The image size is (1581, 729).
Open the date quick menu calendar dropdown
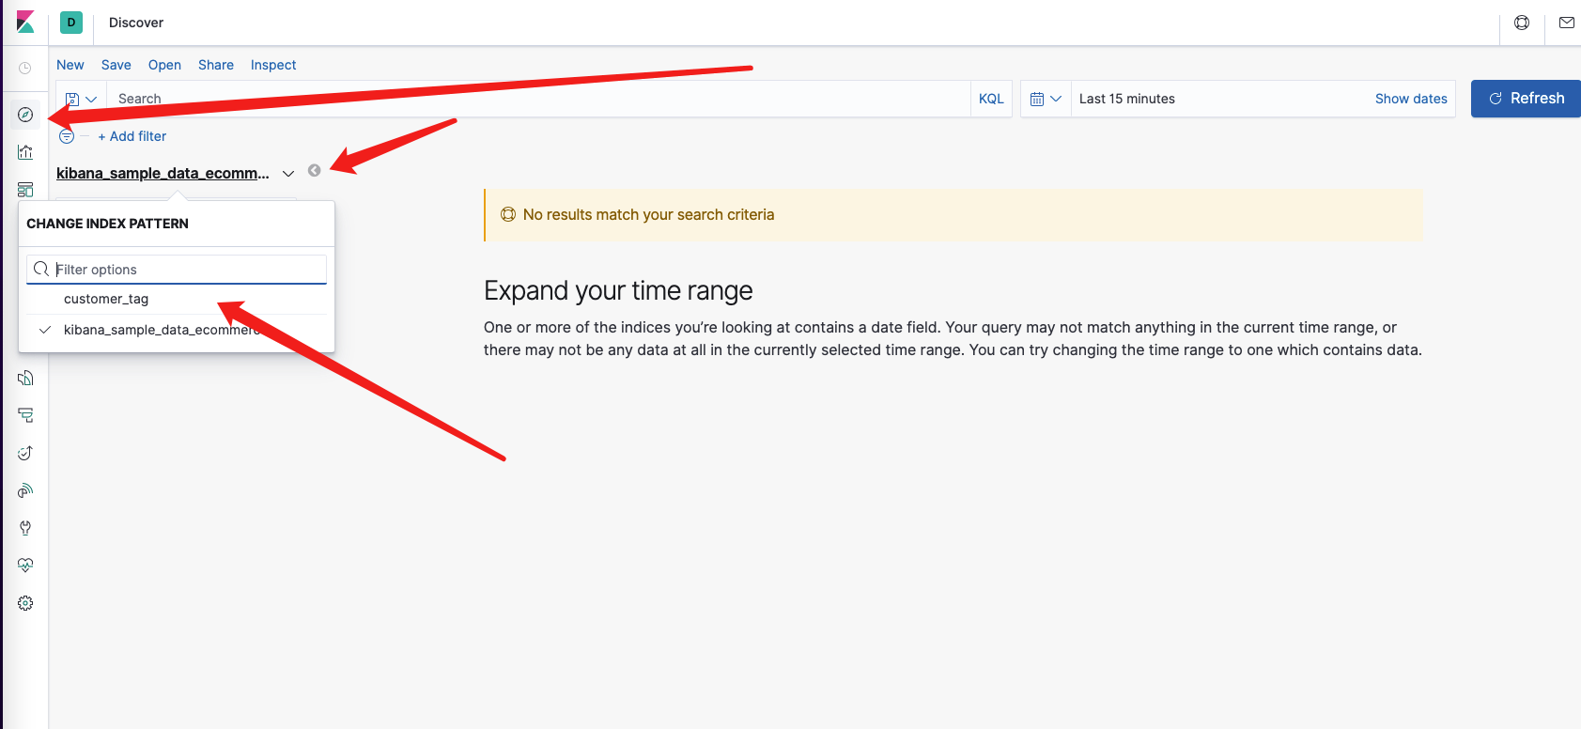click(1046, 99)
